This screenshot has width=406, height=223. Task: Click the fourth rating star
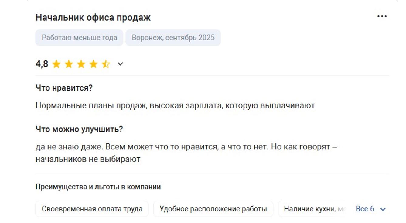(x=94, y=64)
